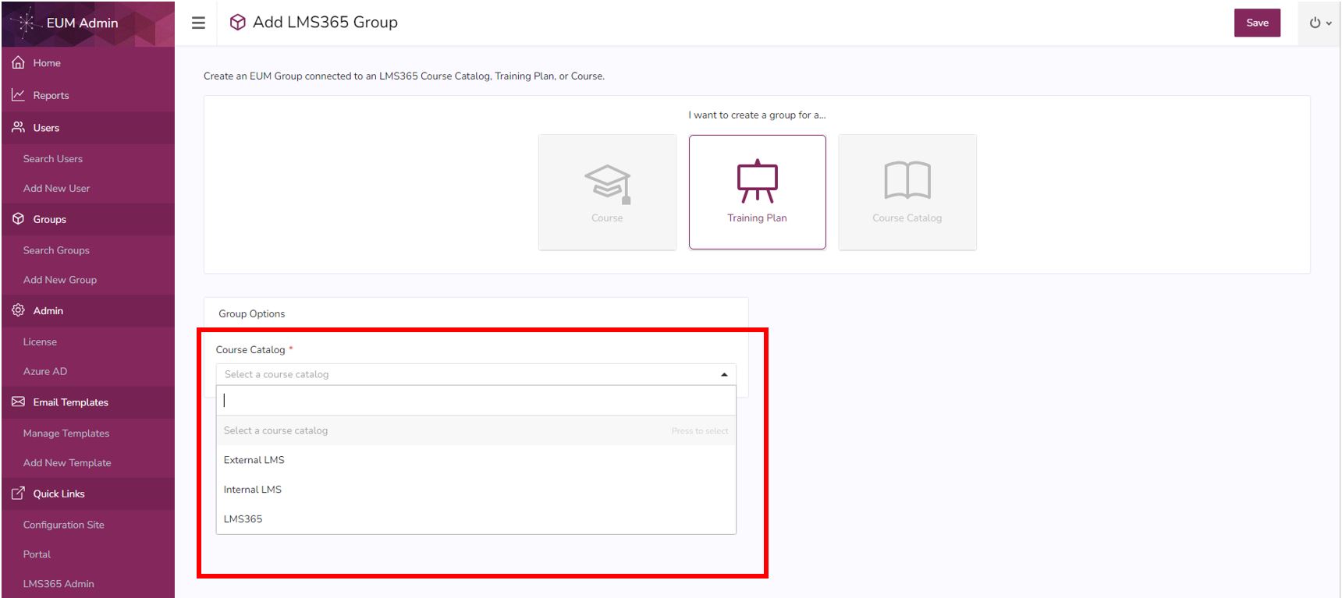
Task: Click the Home house icon
Action: 18,62
